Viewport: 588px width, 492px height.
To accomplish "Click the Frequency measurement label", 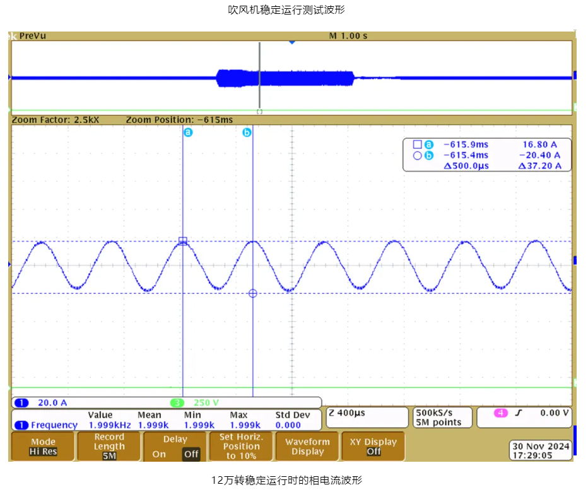I will pyautogui.click(x=54, y=425).
